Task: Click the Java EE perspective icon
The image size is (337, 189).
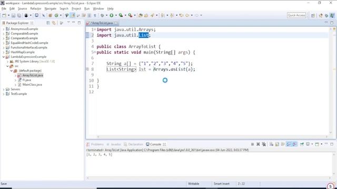Action: click(321, 15)
